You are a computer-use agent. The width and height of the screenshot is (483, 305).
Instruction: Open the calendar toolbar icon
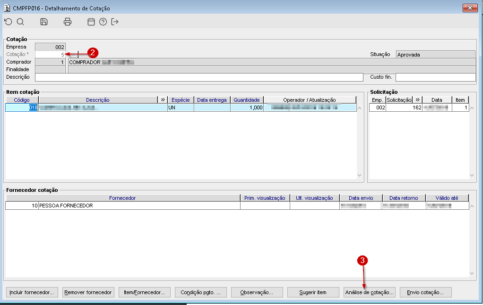tap(91, 22)
